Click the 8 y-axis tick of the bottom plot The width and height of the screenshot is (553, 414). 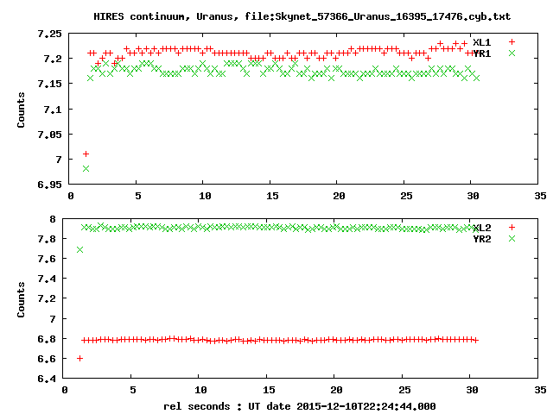53,219
